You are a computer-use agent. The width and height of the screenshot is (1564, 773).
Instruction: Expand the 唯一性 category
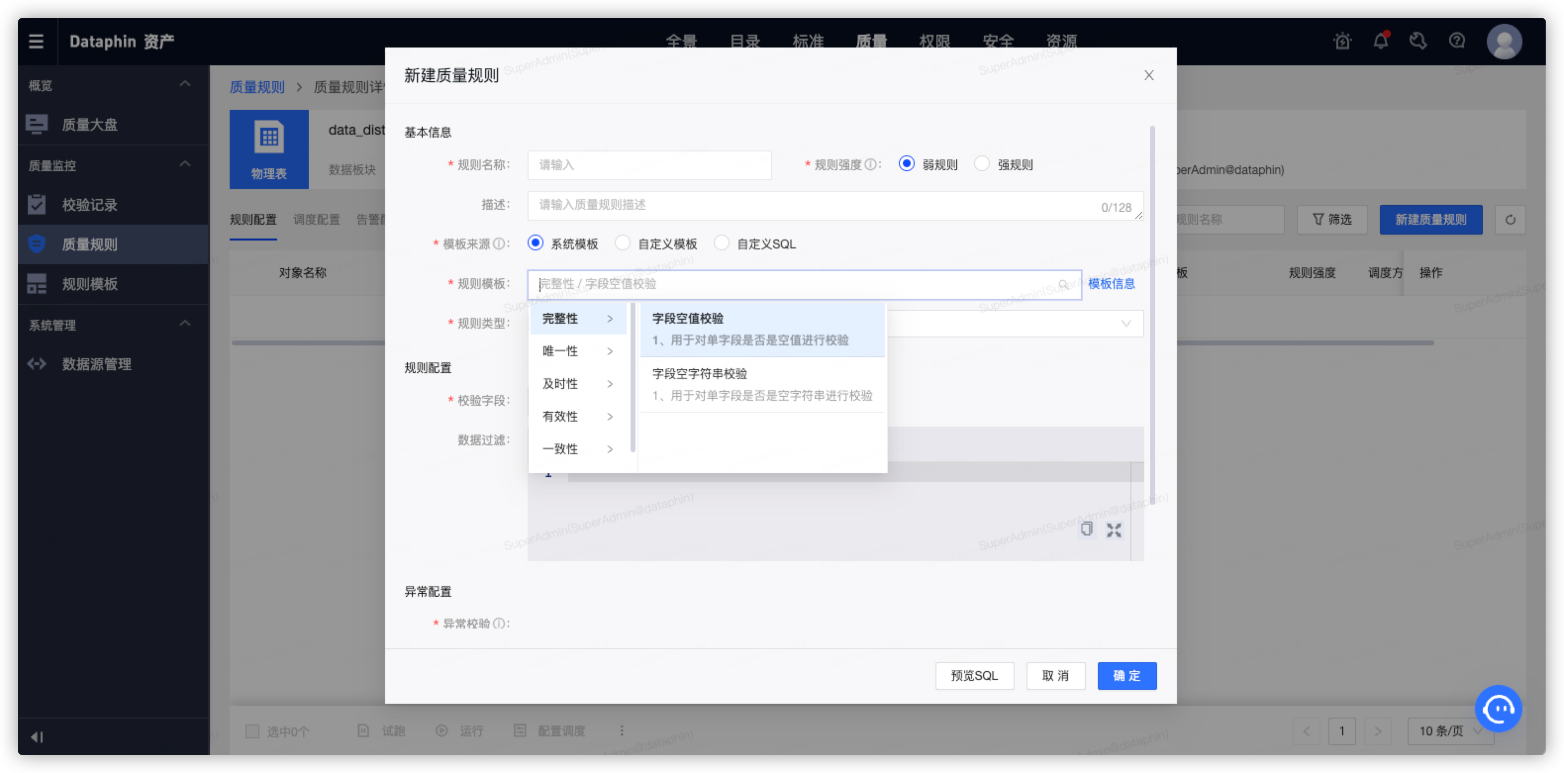[x=578, y=351]
